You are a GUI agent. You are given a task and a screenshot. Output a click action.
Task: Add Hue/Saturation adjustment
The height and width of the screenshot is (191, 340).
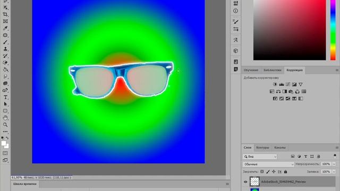(x=272, y=91)
